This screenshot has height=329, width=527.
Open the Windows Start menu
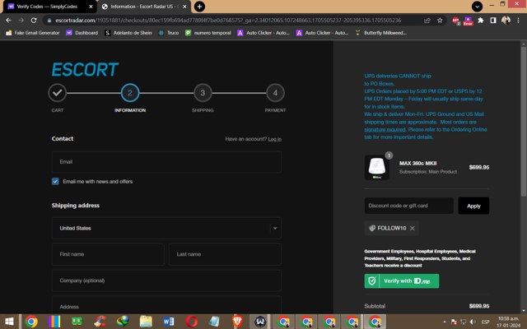9,322
